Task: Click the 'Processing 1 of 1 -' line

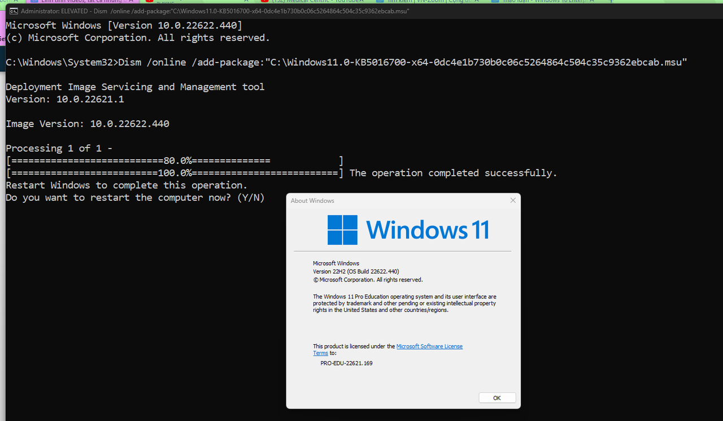Action: 59,148
